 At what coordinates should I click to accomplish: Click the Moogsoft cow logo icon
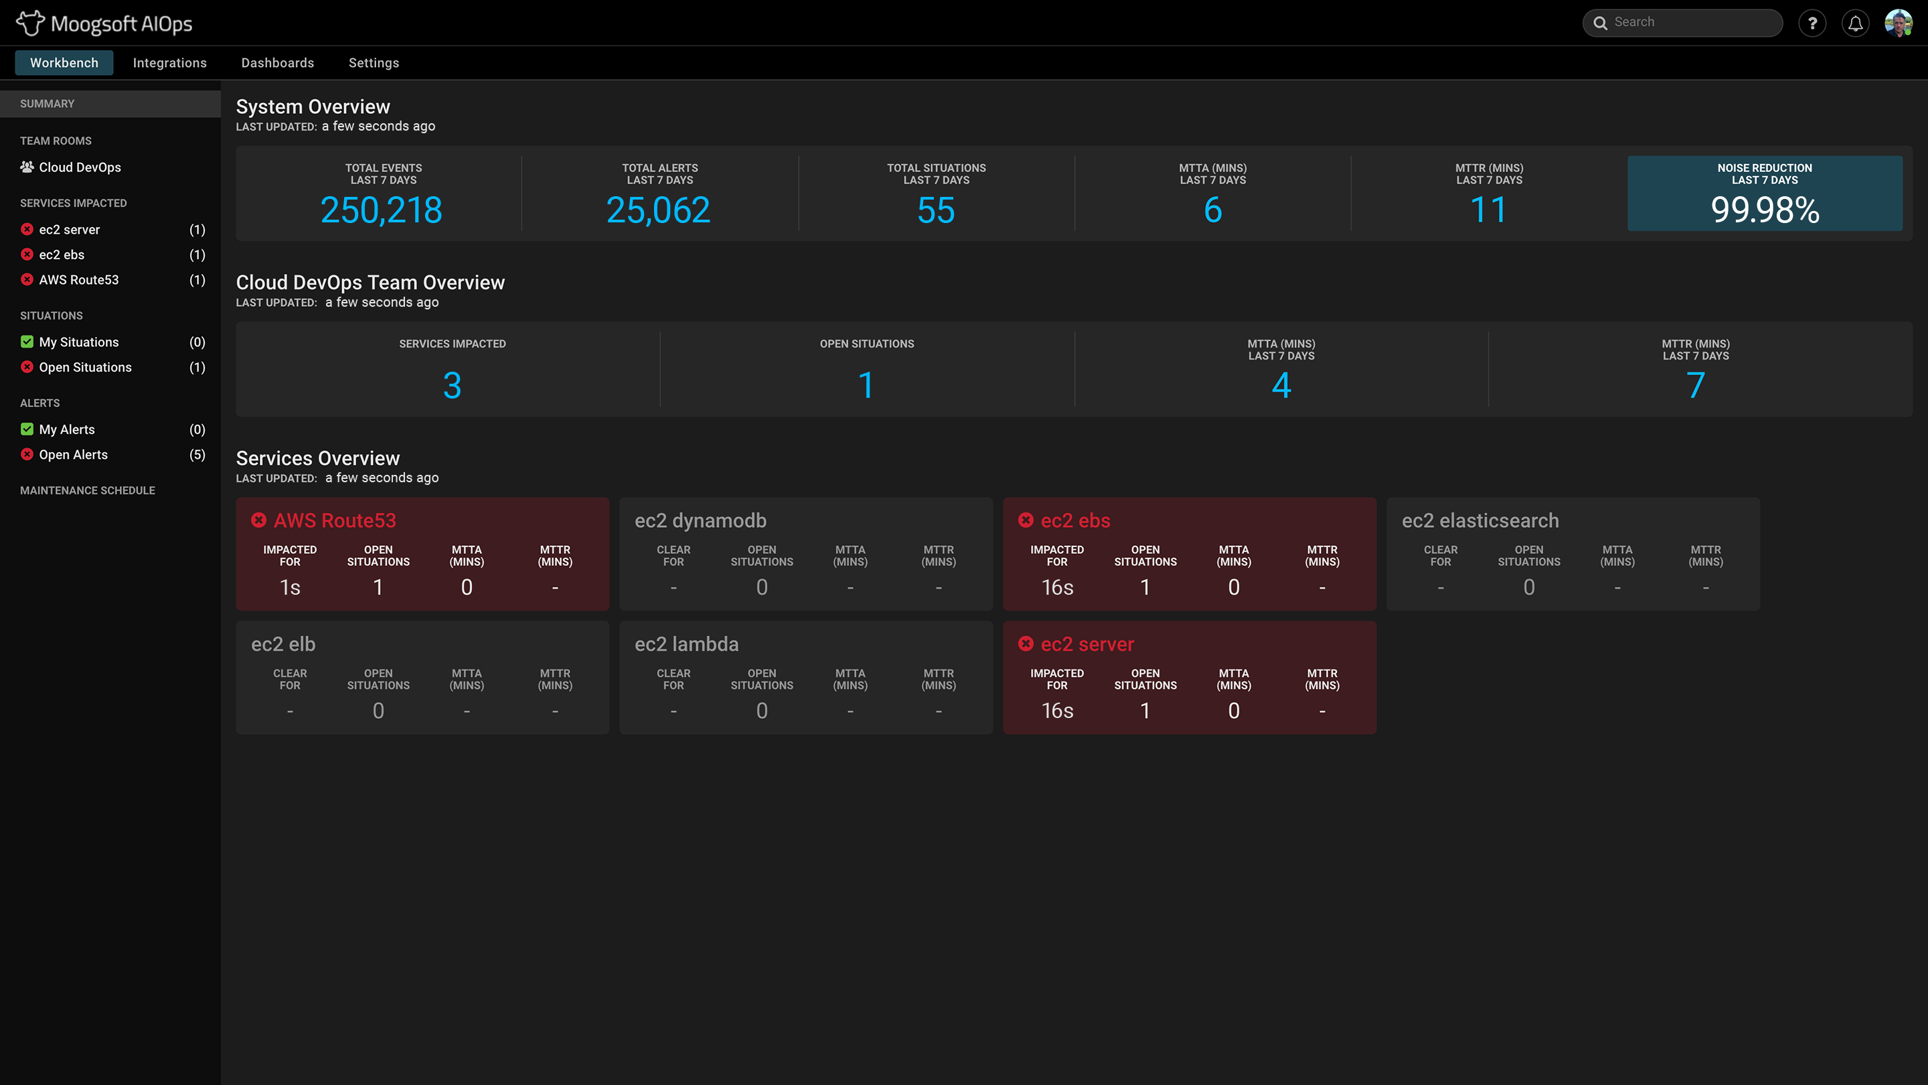30,23
